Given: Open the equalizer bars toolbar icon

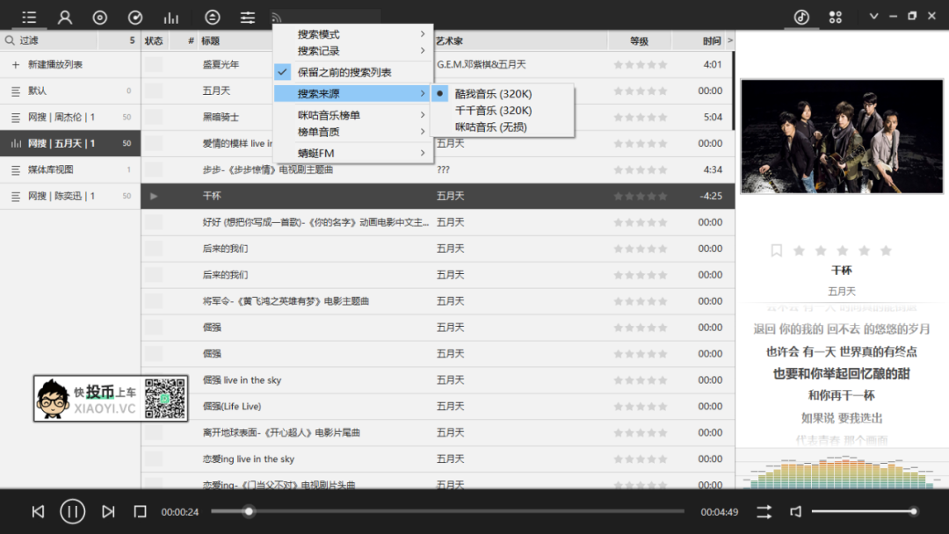Looking at the screenshot, I should (171, 18).
